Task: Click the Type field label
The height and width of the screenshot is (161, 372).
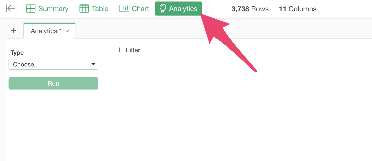Action: 17,53
